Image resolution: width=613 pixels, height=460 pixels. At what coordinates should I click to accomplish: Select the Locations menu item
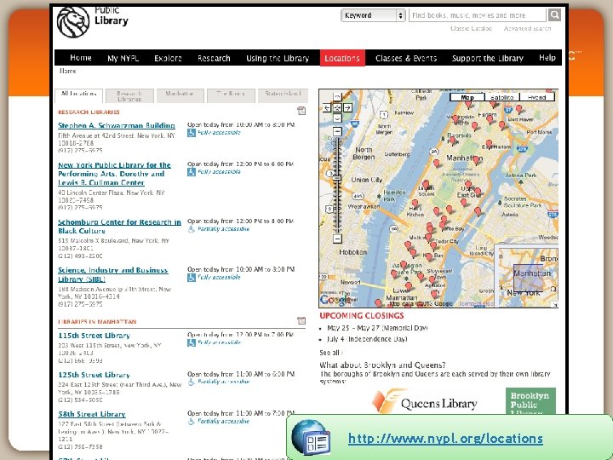point(342,58)
